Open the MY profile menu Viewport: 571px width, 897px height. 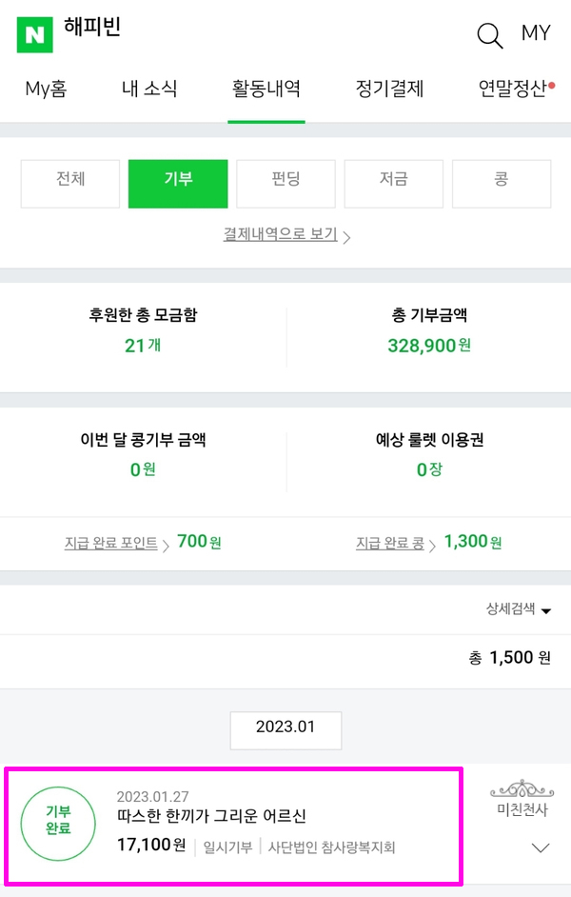pos(536,33)
